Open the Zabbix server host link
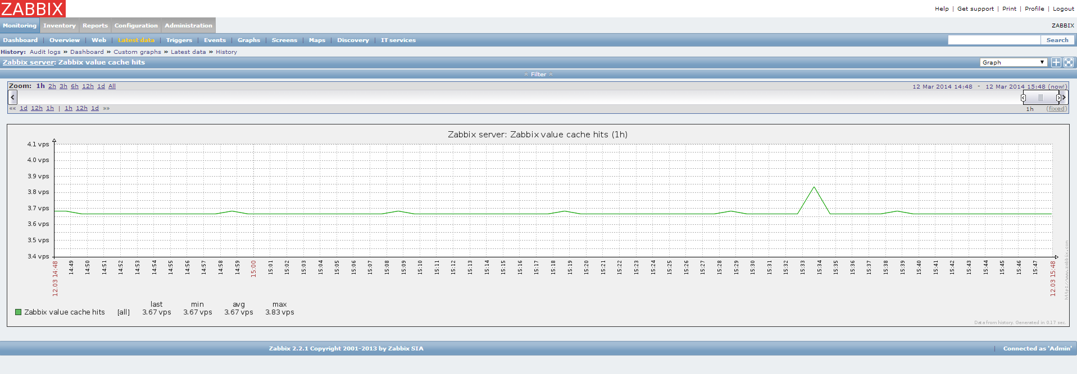 tap(29, 62)
